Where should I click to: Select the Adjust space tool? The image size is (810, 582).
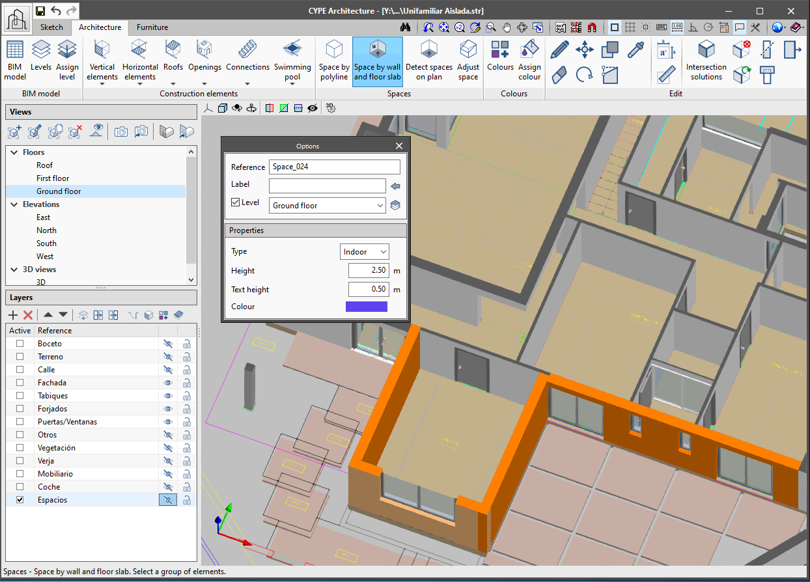[x=468, y=60]
